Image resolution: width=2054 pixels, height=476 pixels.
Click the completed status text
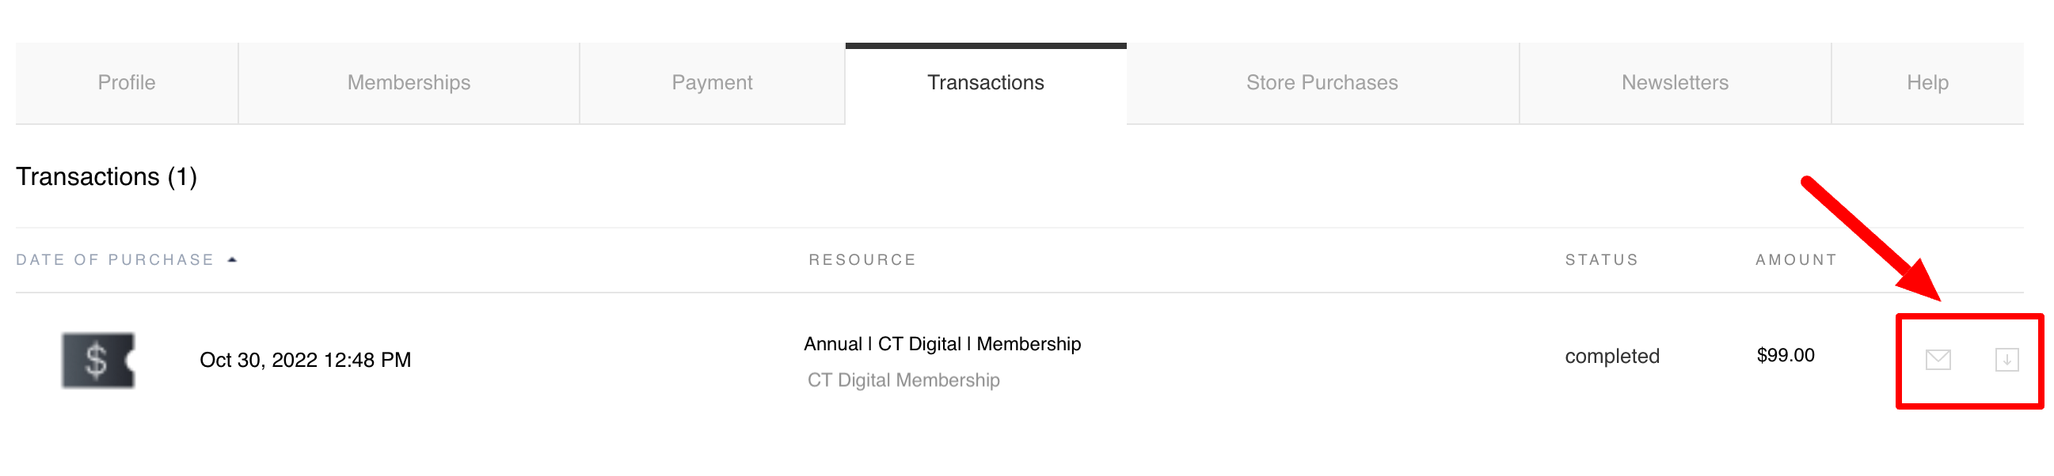1611,356
